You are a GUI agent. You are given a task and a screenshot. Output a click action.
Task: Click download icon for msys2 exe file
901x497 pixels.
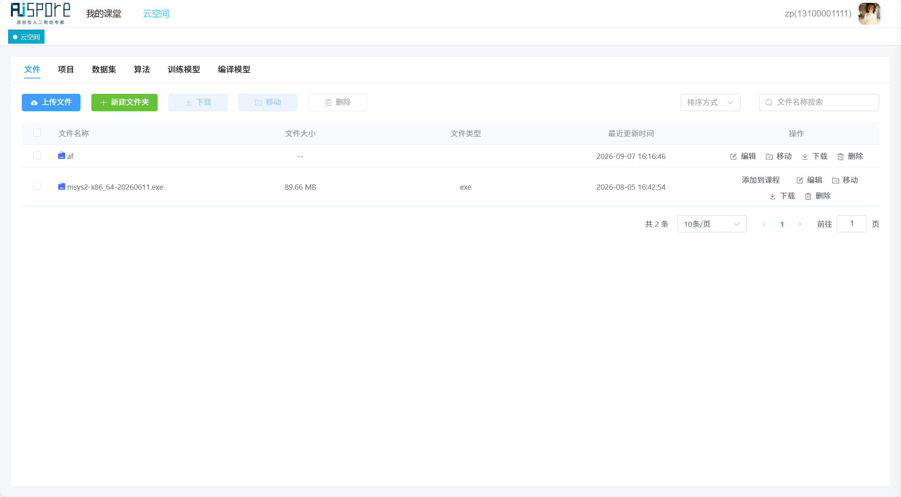(772, 196)
